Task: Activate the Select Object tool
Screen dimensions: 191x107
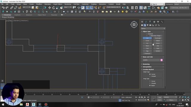Action: pos(33,8)
